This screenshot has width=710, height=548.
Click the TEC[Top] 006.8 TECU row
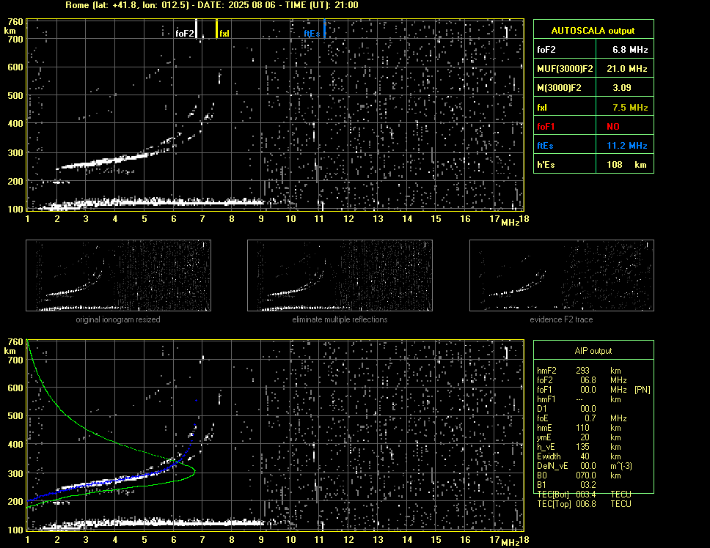pos(584,504)
